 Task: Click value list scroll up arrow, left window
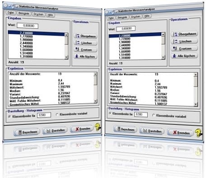click(66, 35)
